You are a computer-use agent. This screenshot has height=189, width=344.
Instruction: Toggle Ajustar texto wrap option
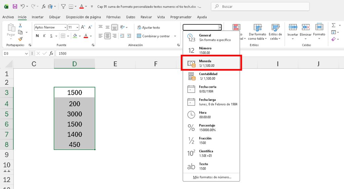(148, 28)
